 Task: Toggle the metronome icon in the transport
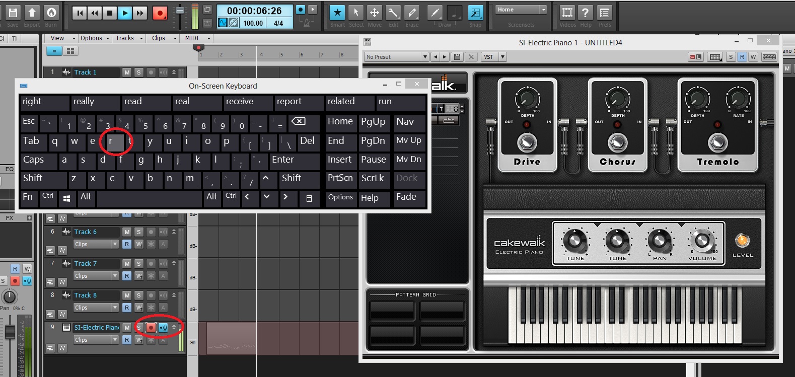coord(306,22)
